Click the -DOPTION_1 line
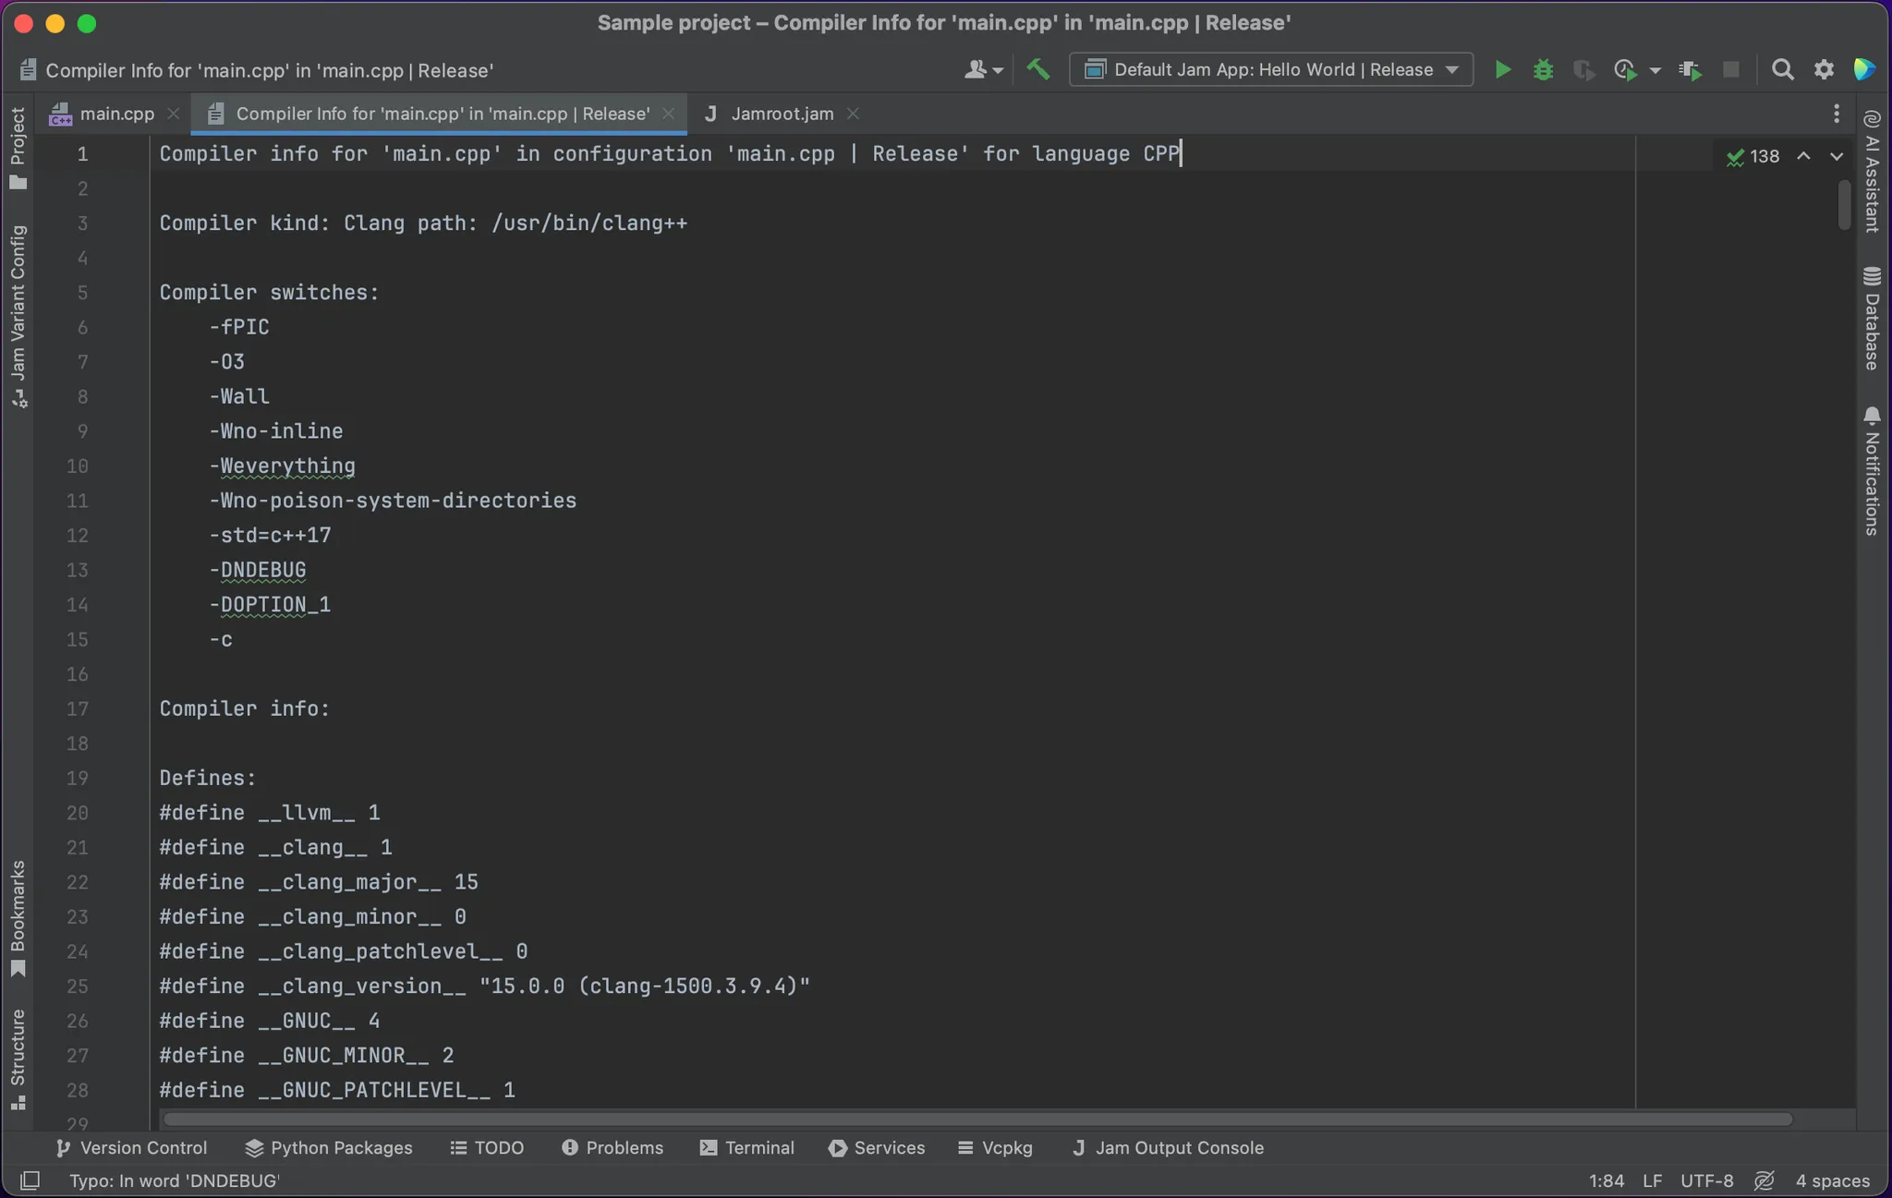 [270, 605]
